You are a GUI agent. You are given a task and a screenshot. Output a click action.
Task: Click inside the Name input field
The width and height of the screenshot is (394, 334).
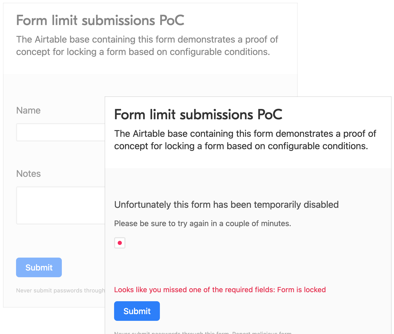60,132
